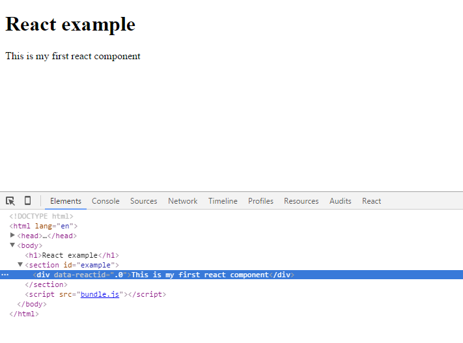Click "This is my first react component" page text
The width and height of the screenshot is (463, 343).
click(73, 56)
